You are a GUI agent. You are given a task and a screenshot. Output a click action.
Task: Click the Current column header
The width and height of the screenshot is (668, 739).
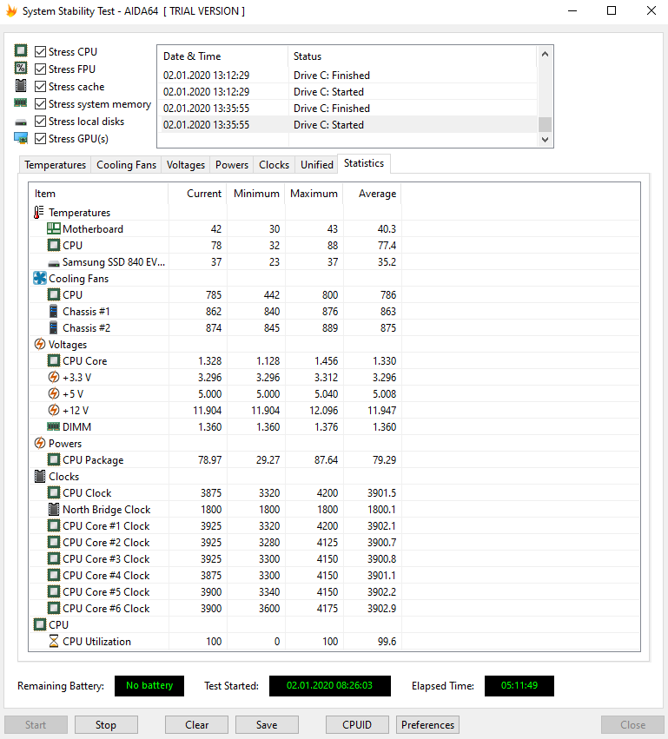(x=197, y=194)
